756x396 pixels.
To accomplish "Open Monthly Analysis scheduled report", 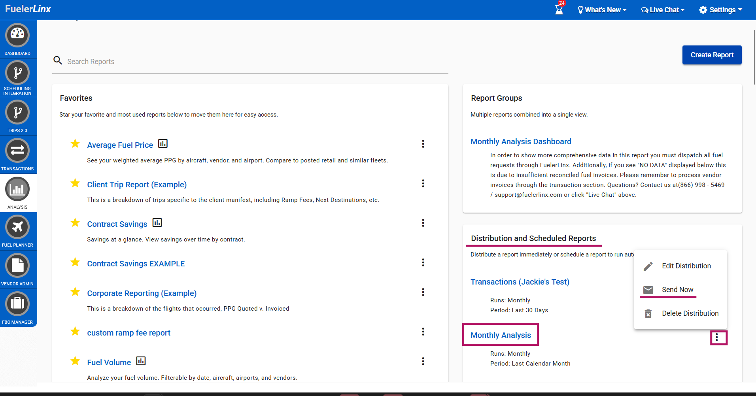I will pos(501,335).
